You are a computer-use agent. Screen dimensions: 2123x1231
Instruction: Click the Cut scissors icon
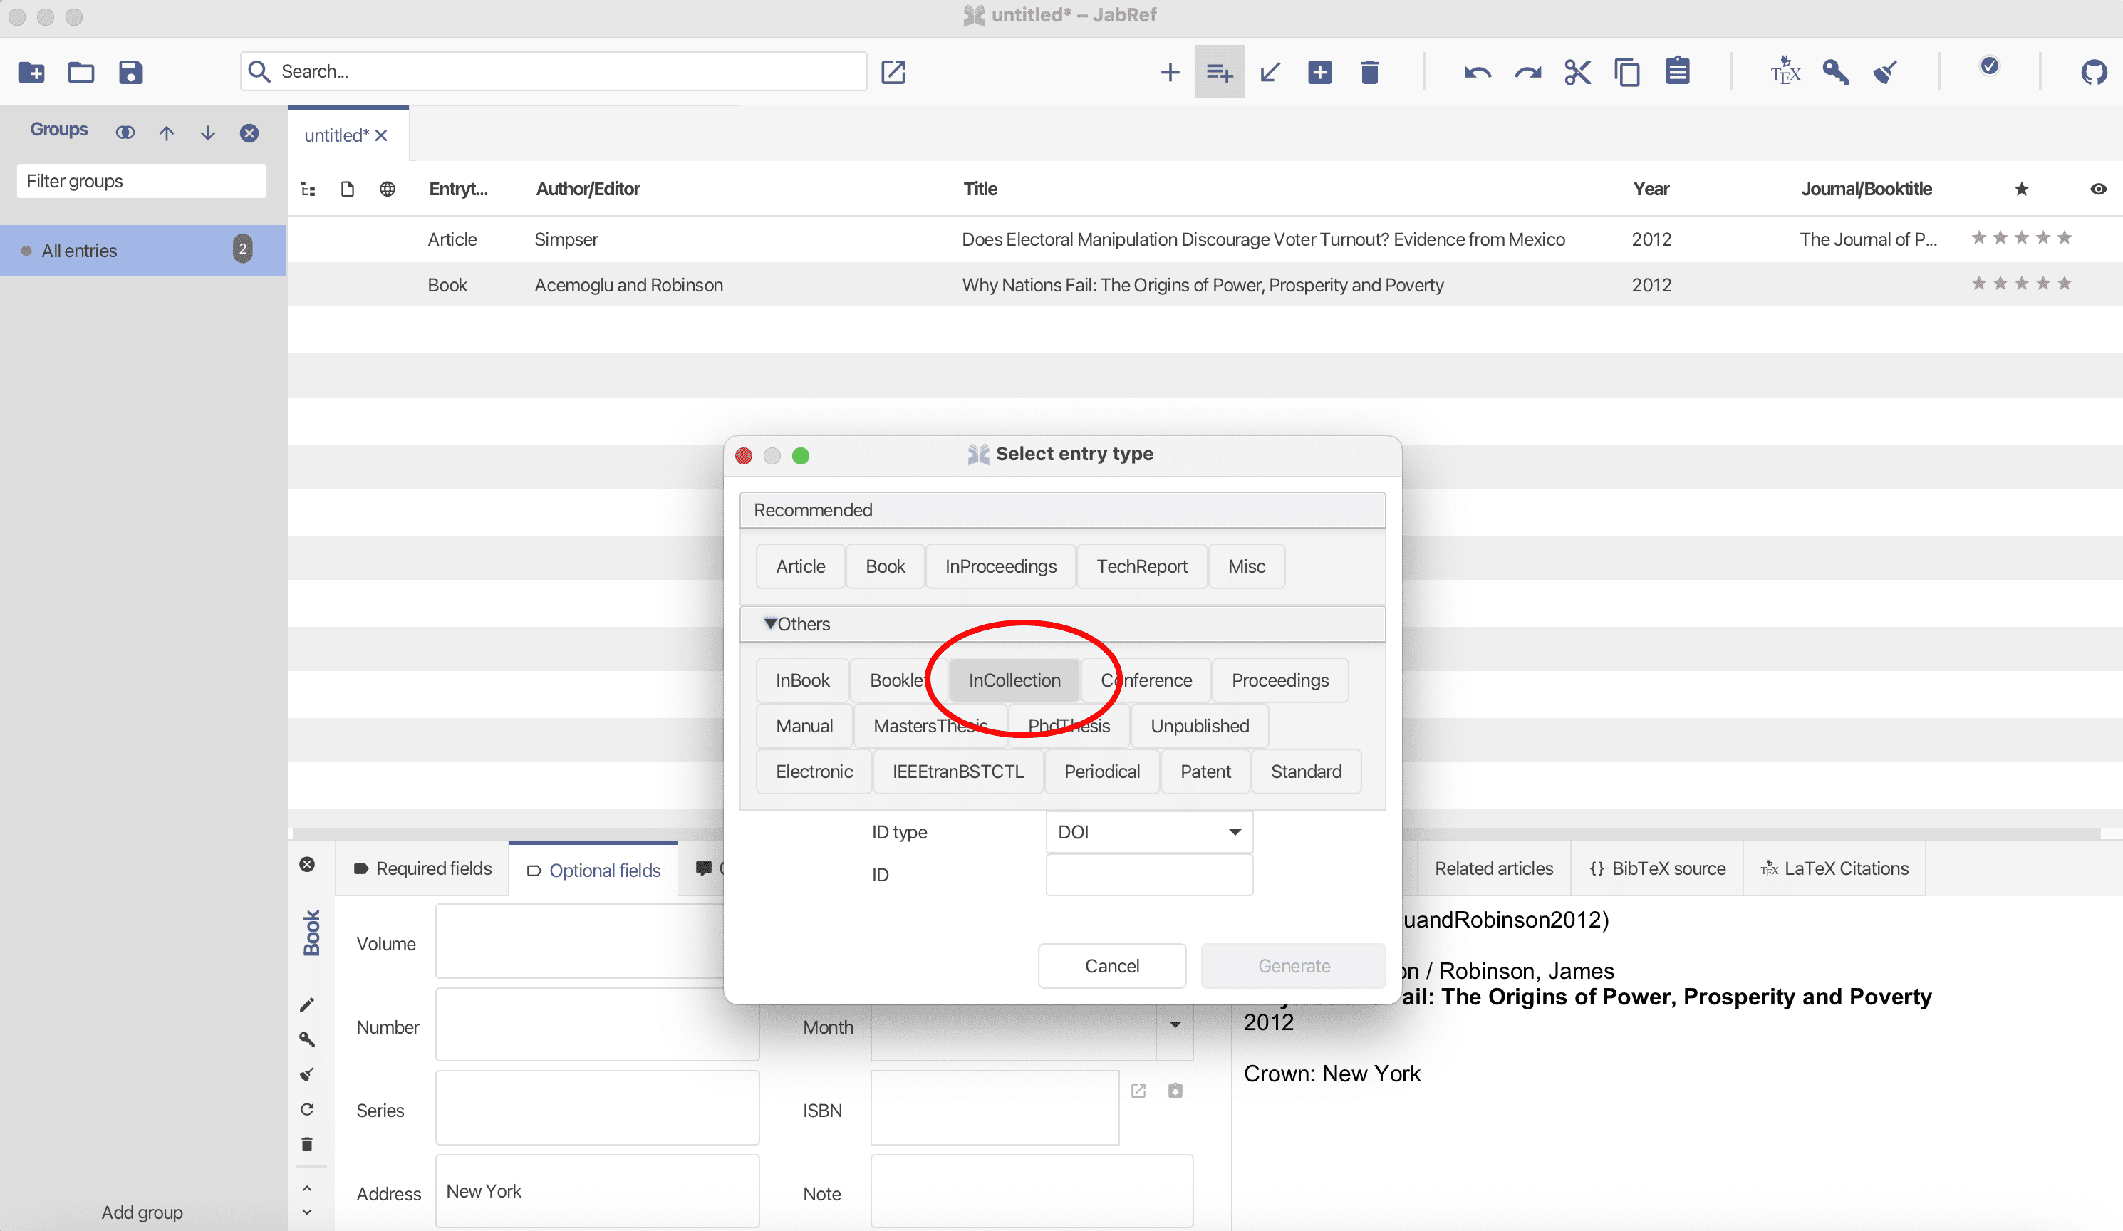point(1577,73)
